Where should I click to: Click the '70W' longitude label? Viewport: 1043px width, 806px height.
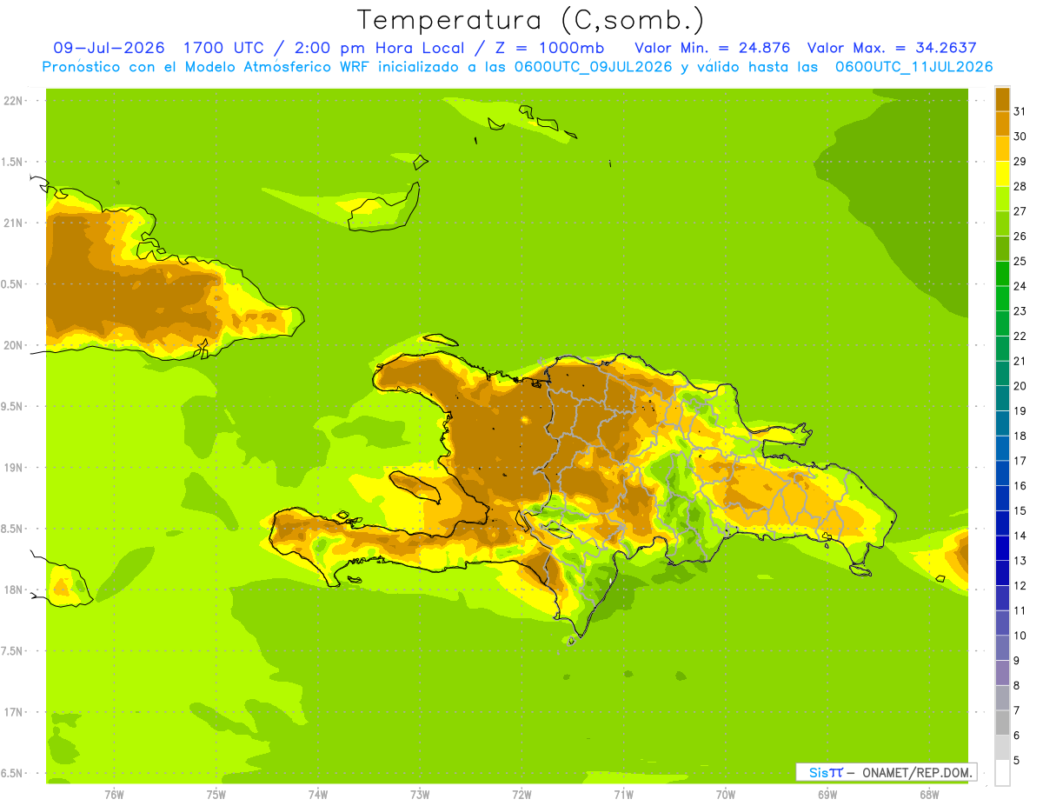point(725,795)
